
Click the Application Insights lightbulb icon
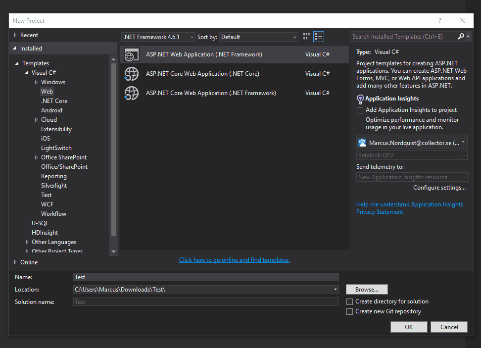360,99
